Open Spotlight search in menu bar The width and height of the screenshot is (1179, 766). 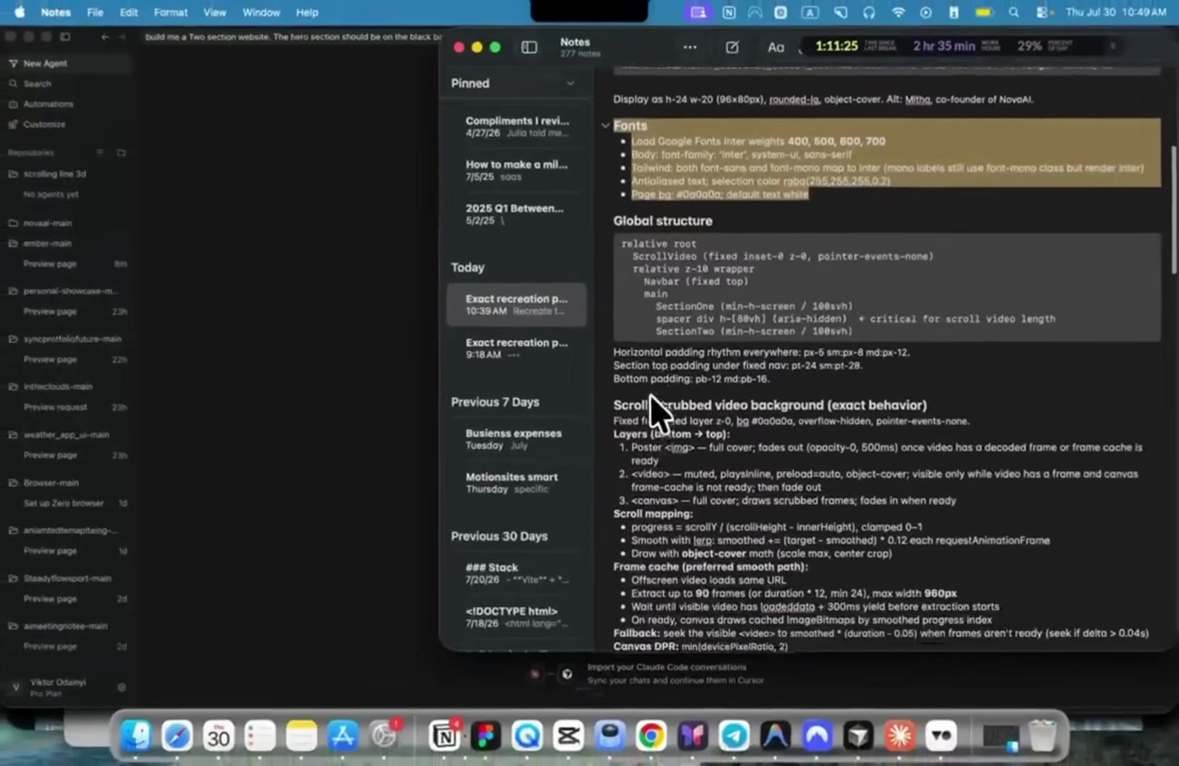[x=1014, y=12]
